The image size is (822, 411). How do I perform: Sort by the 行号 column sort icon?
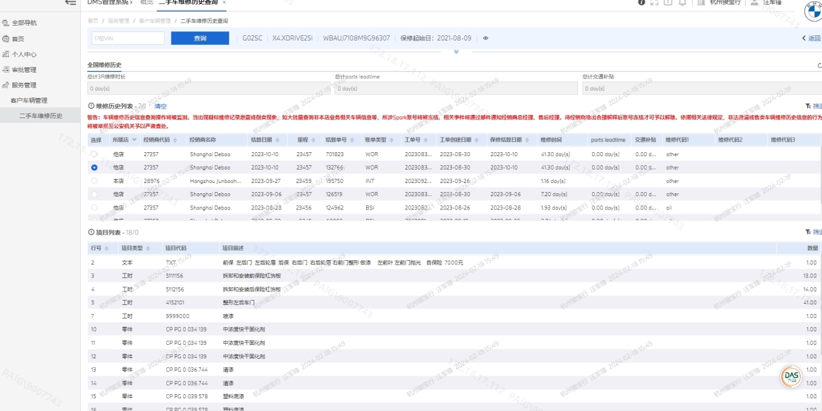107,249
